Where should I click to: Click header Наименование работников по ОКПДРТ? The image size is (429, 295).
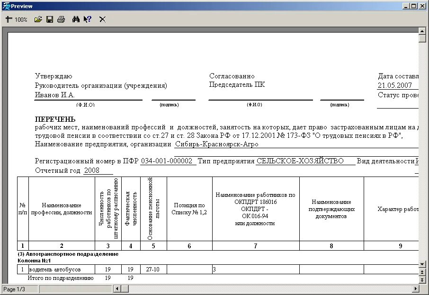(256, 209)
